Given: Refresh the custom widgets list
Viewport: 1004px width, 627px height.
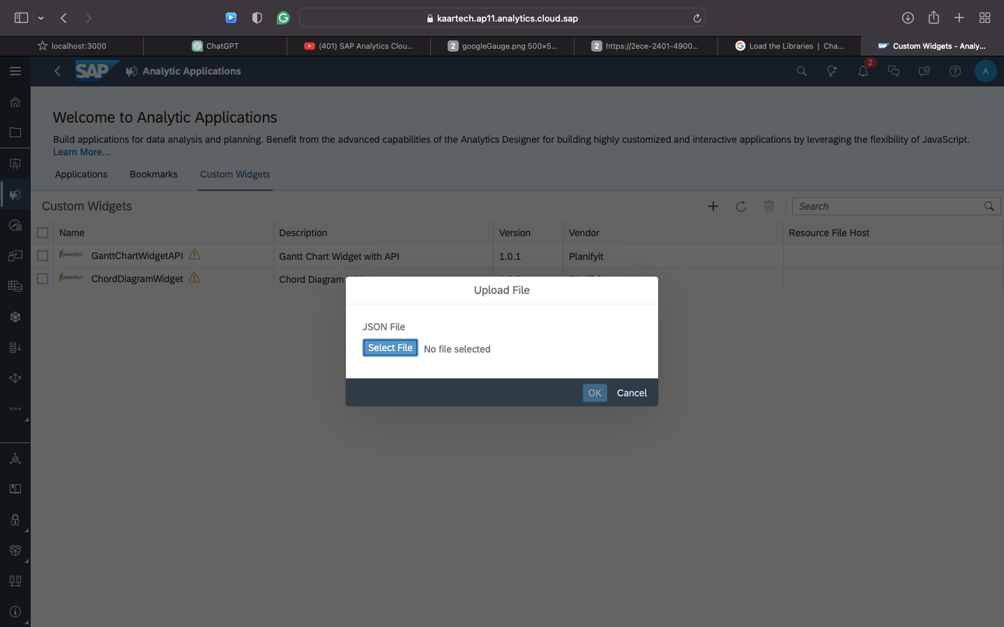Looking at the screenshot, I should tap(741, 206).
